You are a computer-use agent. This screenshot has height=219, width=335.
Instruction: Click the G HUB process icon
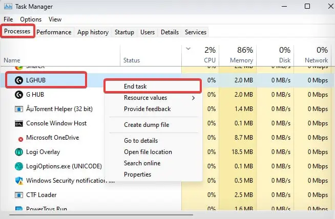19,95
